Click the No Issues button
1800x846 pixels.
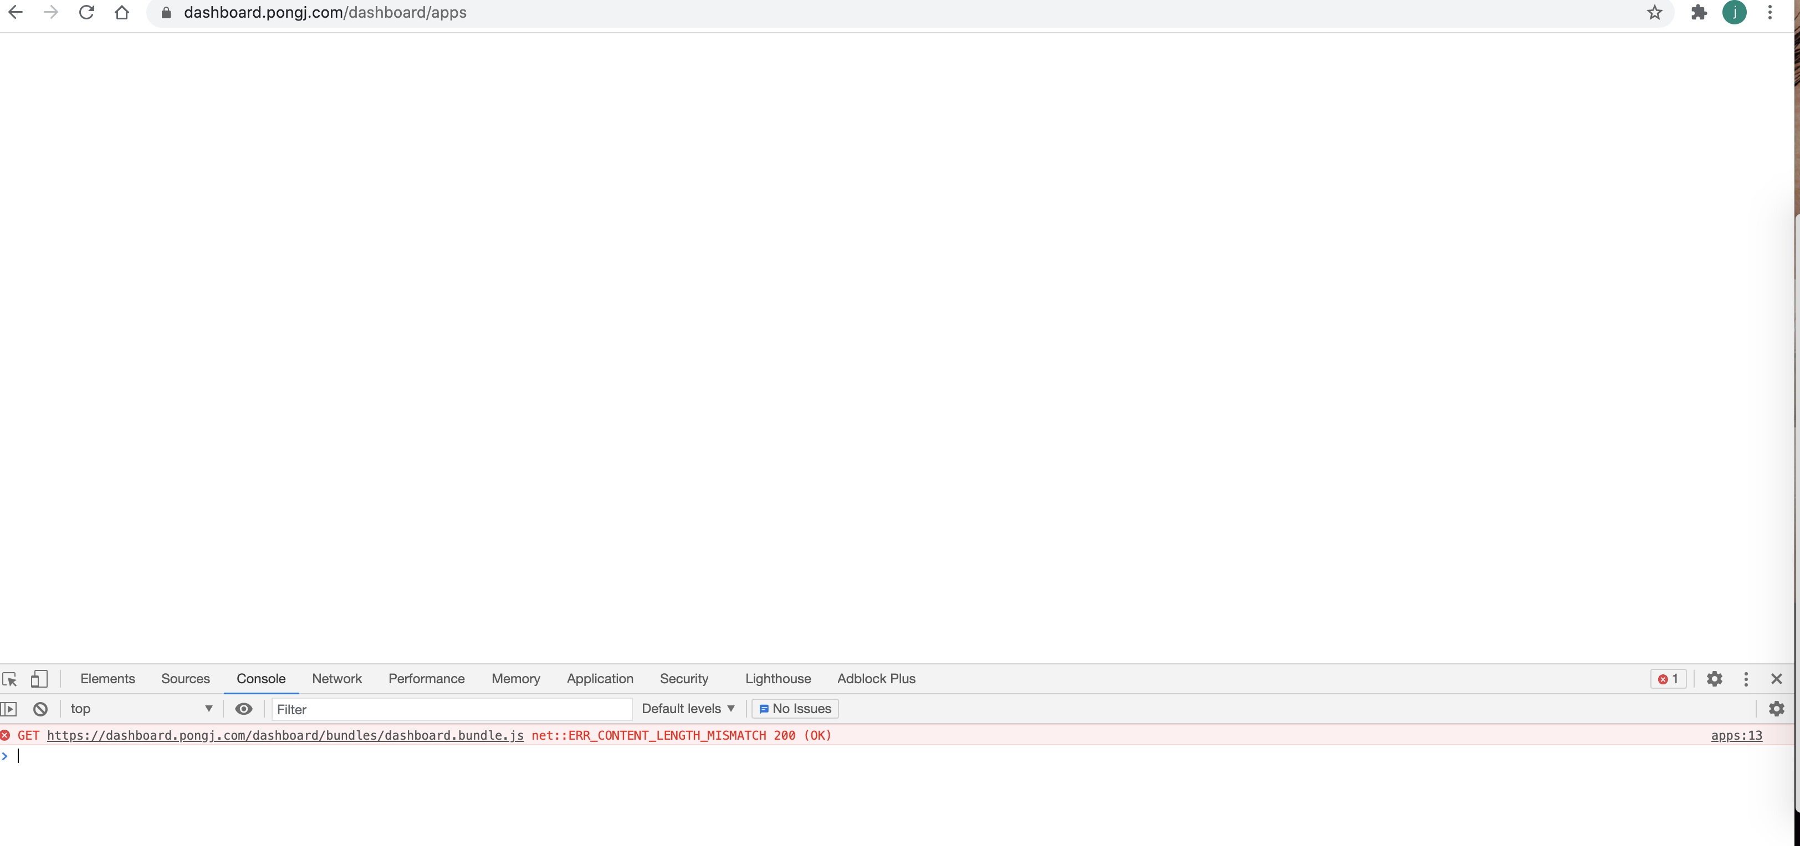pyautogui.click(x=795, y=709)
